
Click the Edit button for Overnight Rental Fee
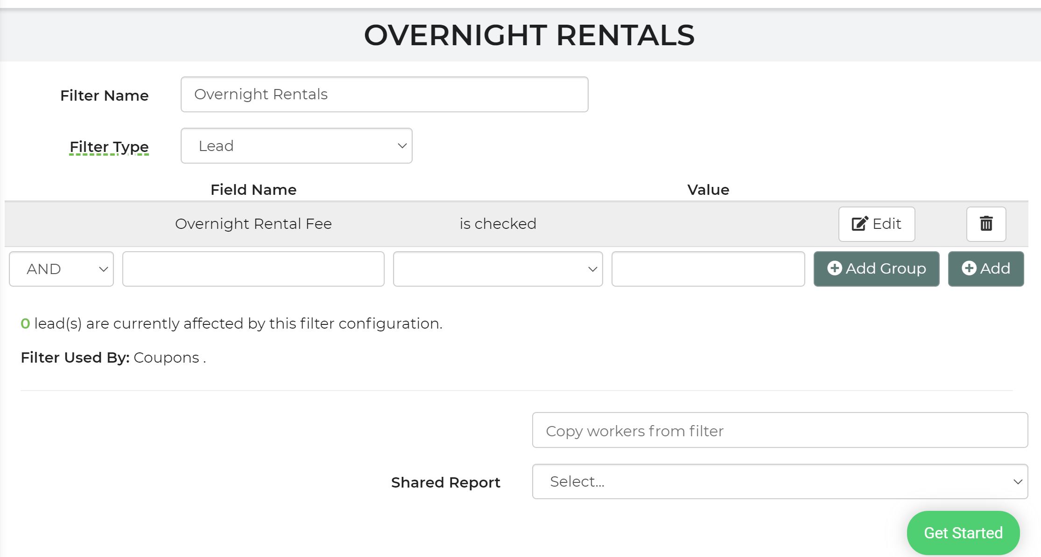click(x=876, y=224)
